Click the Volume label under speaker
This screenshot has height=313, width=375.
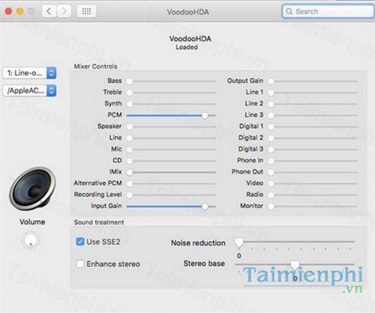pyautogui.click(x=32, y=222)
